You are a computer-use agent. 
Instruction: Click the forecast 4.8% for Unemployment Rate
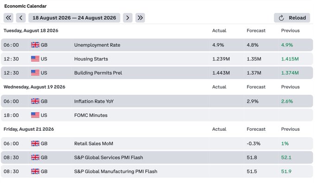(253, 45)
